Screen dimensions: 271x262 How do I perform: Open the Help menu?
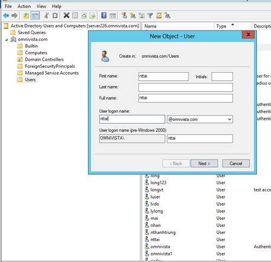56,7
